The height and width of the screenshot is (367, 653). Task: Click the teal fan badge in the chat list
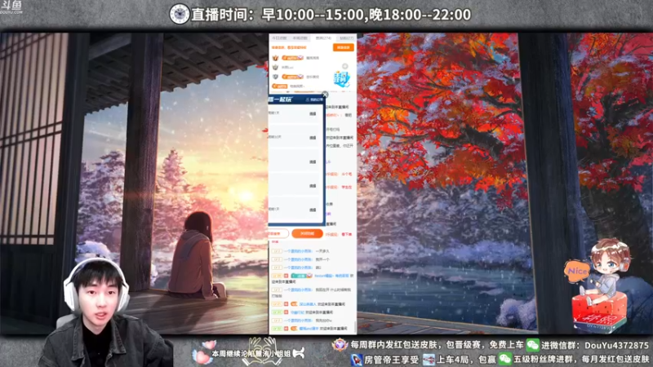pos(301,276)
